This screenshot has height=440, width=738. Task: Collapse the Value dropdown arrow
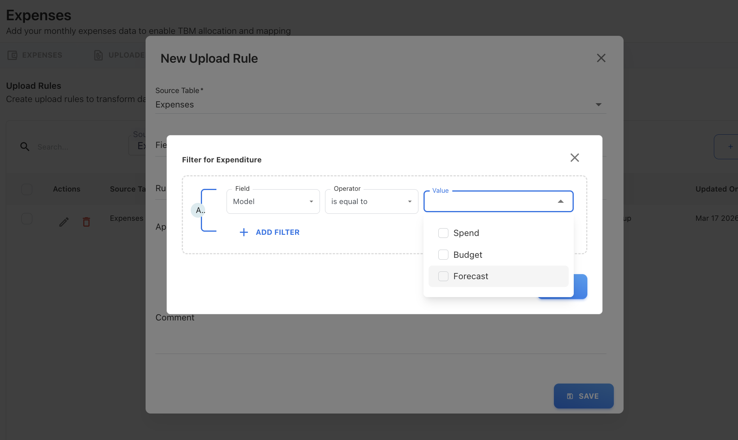[x=561, y=202]
